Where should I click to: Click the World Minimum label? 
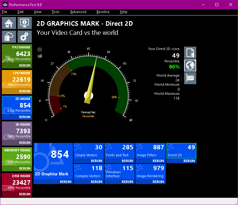click(x=167, y=84)
